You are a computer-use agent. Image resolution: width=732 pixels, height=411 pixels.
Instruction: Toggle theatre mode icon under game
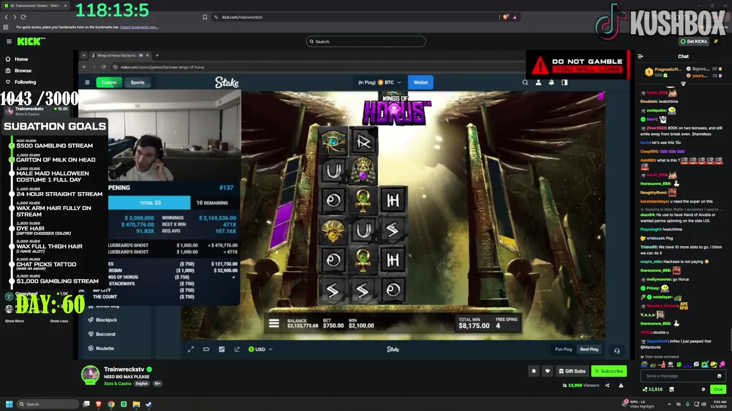tap(206, 349)
